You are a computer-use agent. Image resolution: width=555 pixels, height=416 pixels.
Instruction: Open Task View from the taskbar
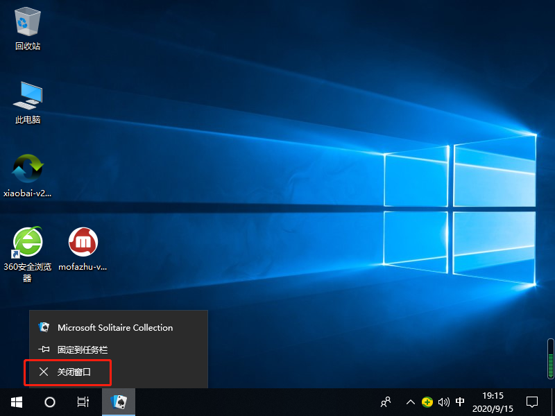83,402
